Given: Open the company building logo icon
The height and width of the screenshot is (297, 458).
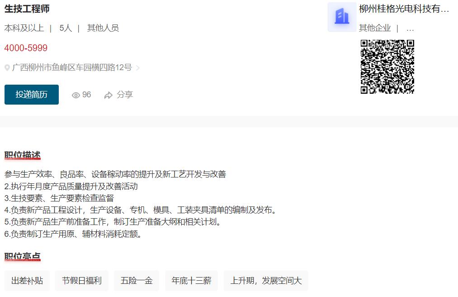Looking at the screenshot, I should (342, 17).
